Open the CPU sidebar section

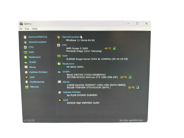click(x=31, y=47)
